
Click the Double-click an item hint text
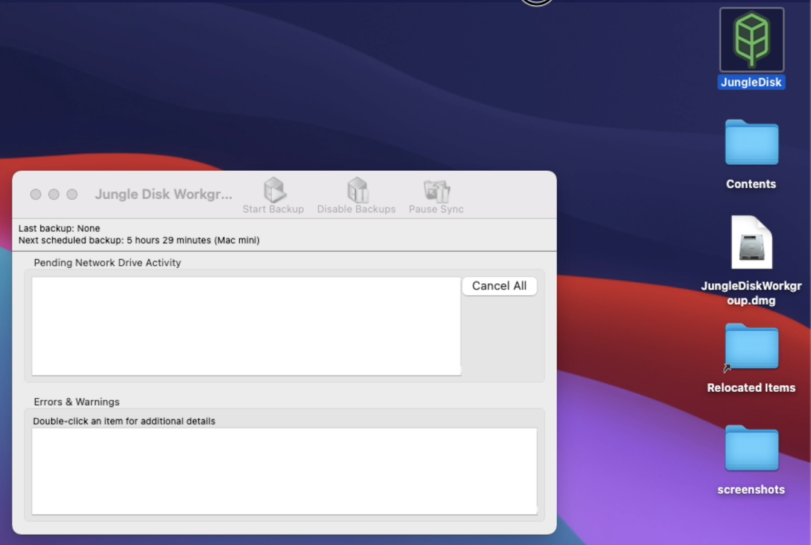(124, 421)
